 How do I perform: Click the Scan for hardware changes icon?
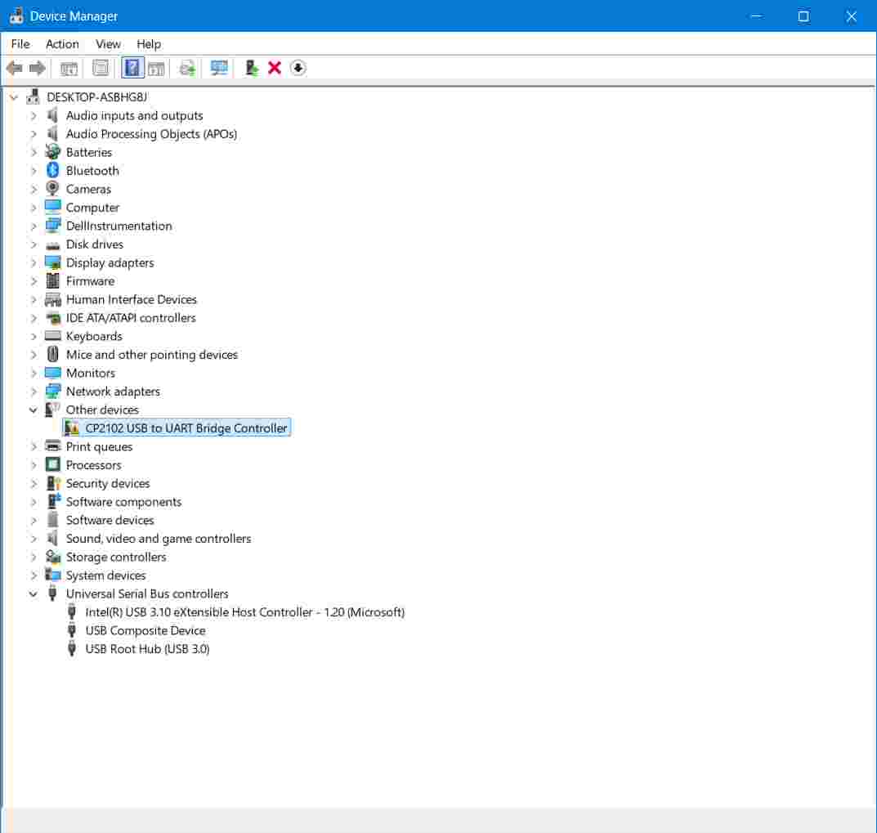(219, 68)
